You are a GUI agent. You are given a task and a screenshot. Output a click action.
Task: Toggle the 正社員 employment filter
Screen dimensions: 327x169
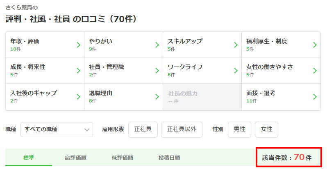click(x=143, y=129)
